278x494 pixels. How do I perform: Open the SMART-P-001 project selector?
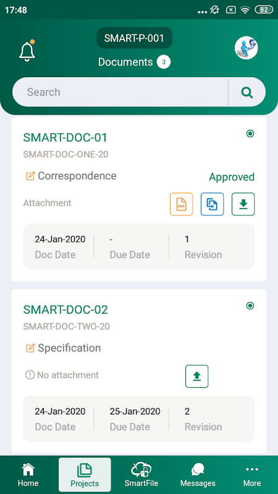click(x=134, y=38)
